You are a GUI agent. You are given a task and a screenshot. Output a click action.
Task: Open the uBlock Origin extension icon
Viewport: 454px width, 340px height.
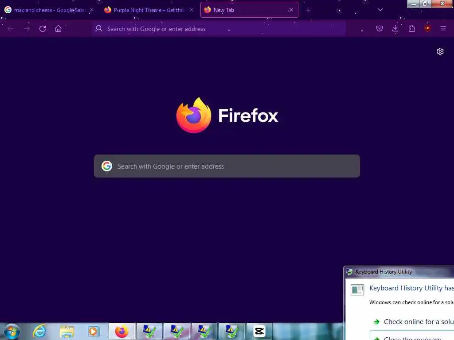tap(427, 28)
